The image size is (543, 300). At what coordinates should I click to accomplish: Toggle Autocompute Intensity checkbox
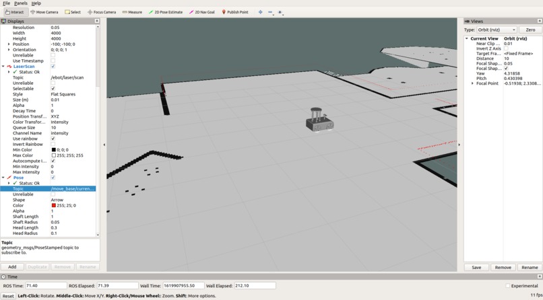click(x=53, y=161)
